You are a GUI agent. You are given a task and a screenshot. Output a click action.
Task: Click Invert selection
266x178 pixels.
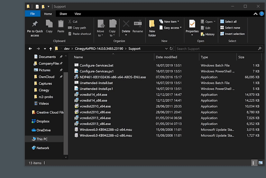click(x=232, y=34)
